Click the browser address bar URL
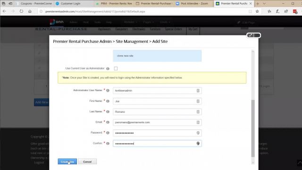Screen dimensions: 302x170 pyautogui.click(x=95, y=11)
